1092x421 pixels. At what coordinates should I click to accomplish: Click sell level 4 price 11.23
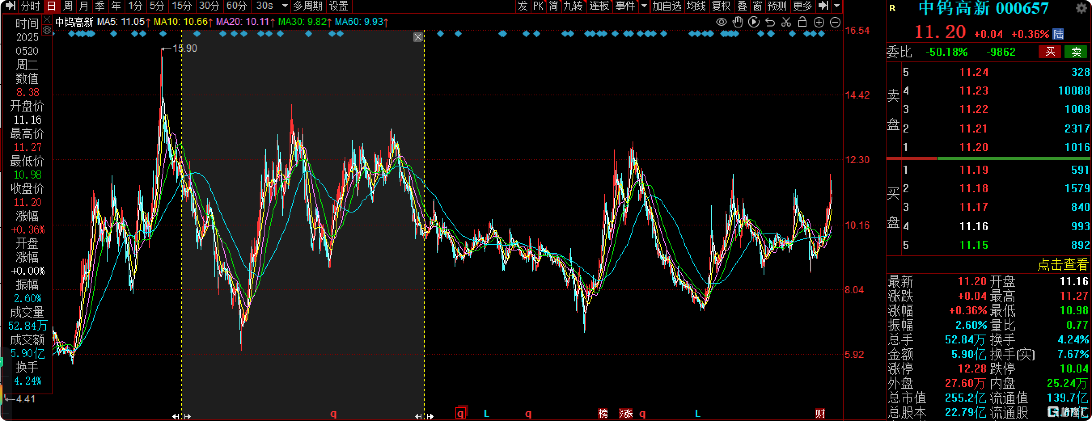click(973, 91)
